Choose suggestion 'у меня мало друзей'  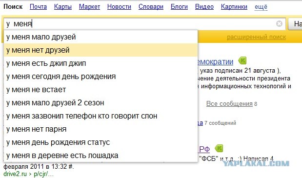point(101,37)
